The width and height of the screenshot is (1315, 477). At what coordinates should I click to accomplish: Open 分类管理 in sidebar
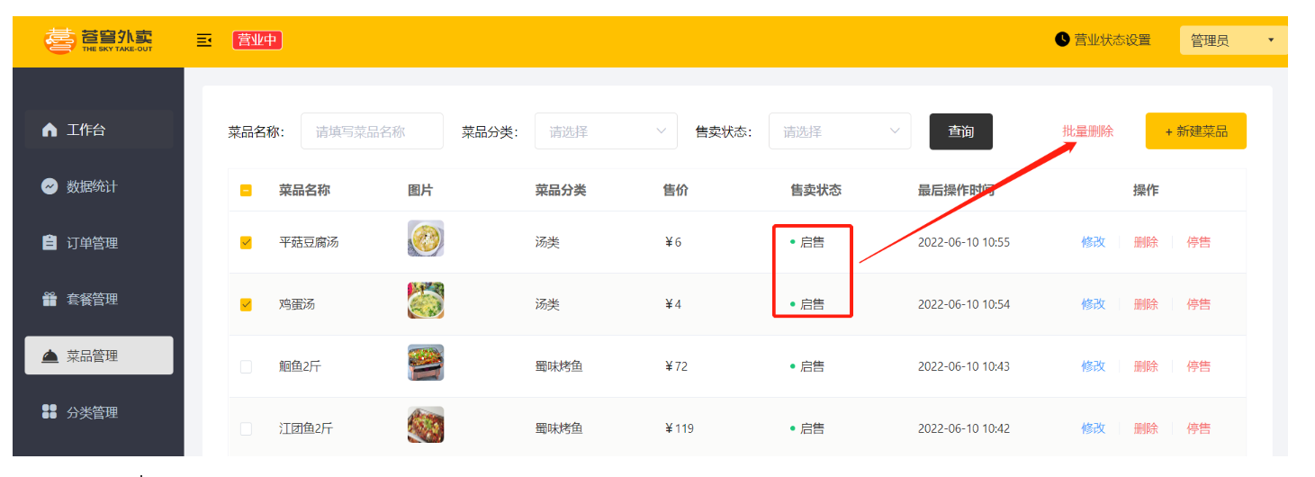click(99, 412)
